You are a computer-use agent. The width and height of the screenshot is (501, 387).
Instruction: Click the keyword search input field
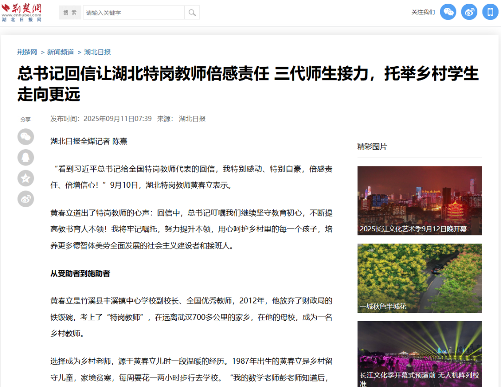pos(134,13)
